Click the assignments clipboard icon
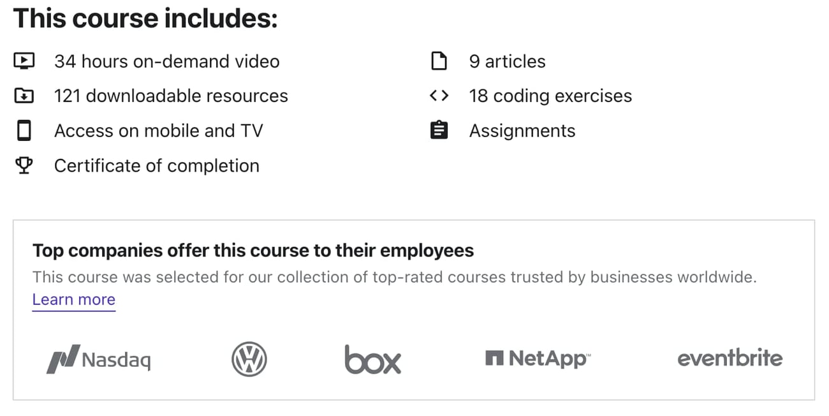829x416 pixels. pos(439,130)
